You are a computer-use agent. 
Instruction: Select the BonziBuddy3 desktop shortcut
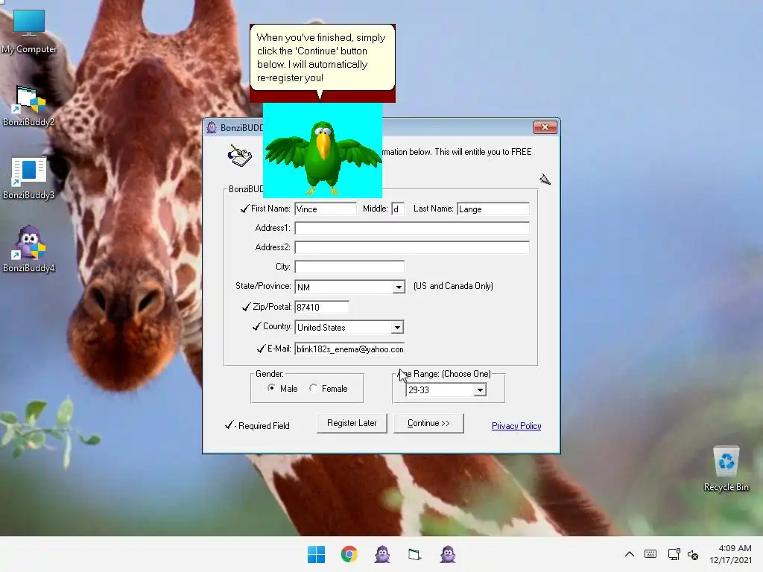click(x=29, y=178)
